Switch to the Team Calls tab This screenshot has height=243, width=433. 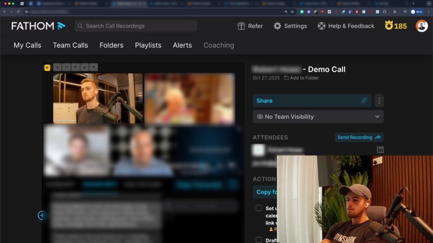tap(71, 45)
